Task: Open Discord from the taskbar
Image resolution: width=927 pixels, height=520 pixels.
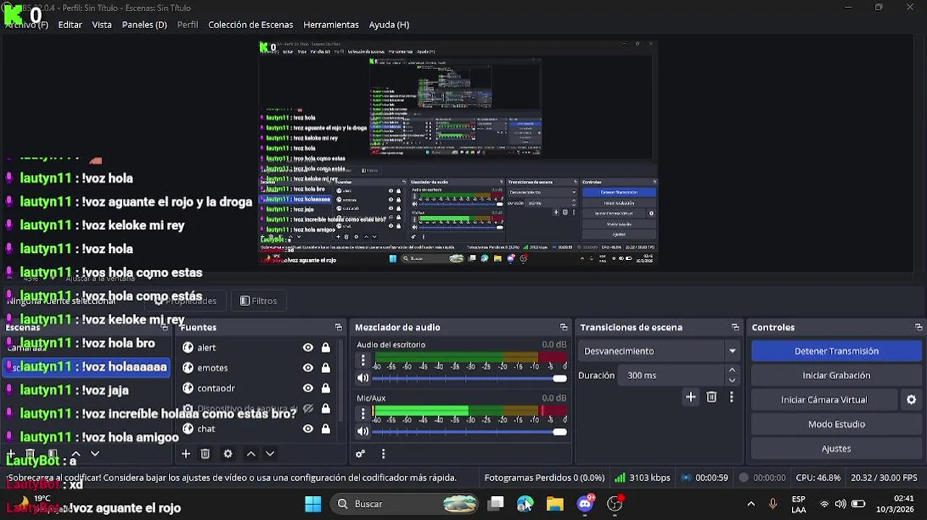Action: pos(586,504)
